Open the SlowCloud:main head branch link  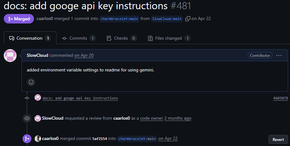(x=167, y=19)
